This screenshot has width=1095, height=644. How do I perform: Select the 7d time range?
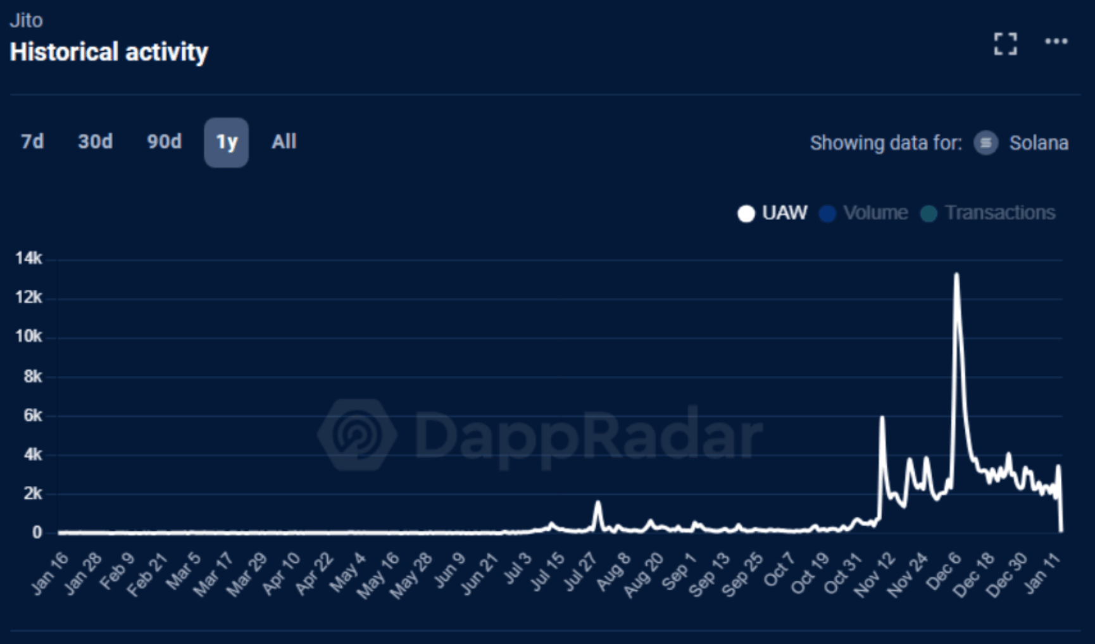(32, 142)
